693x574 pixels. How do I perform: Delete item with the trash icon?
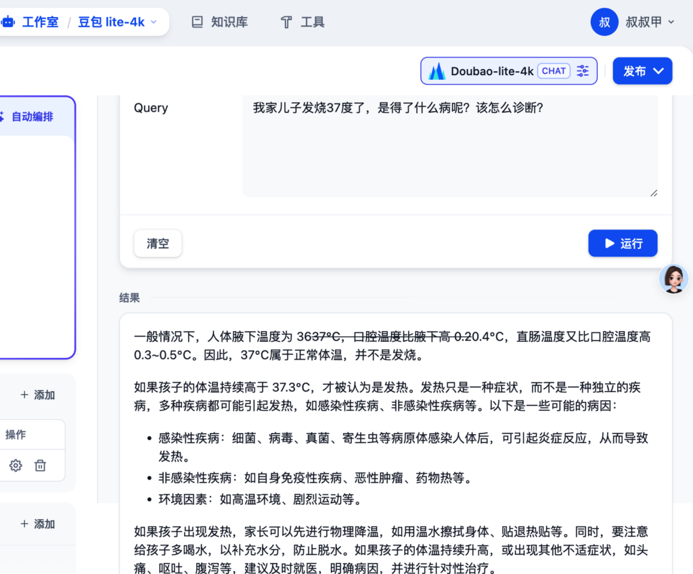pyautogui.click(x=41, y=465)
